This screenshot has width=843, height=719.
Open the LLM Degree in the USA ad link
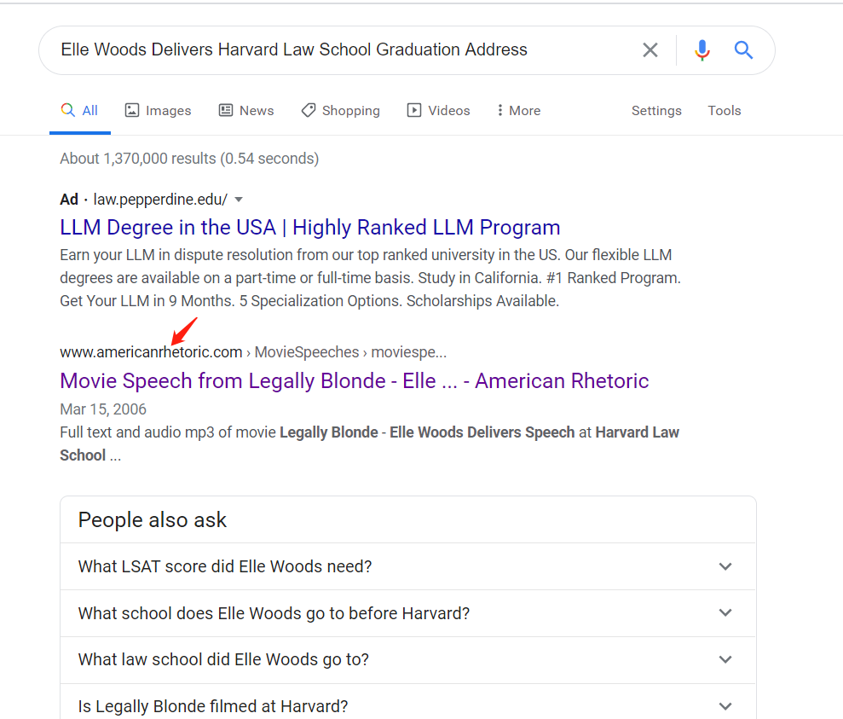point(309,228)
